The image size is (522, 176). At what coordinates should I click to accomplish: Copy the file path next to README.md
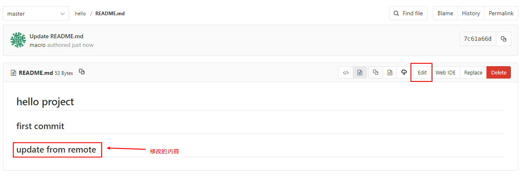point(82,72)
